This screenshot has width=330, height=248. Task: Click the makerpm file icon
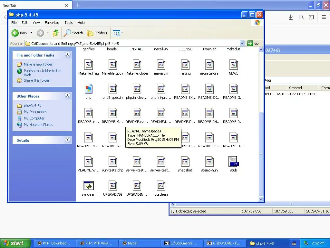pos(161,65)
